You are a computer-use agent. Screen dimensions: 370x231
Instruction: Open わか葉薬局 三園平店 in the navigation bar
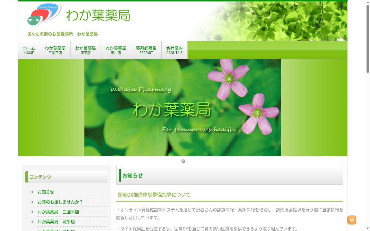coord(55,50)
